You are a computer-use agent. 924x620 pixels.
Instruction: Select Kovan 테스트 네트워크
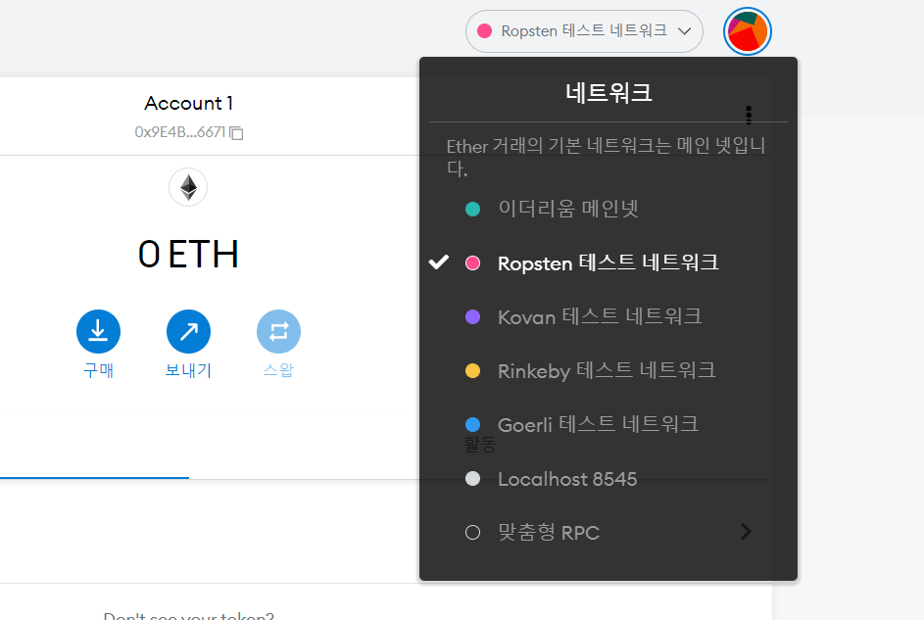click(x=608, y=316)
